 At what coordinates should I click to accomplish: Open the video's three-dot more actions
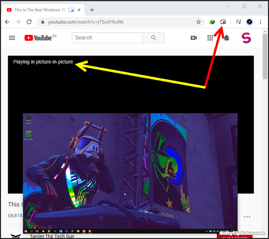click(247, 217)
